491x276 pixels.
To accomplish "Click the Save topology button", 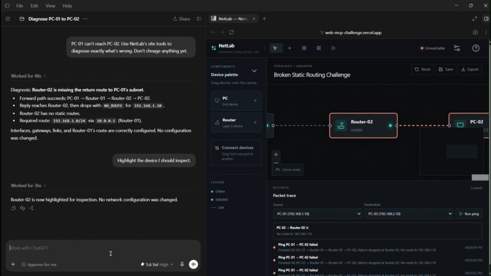I will [x=445, y=69].
